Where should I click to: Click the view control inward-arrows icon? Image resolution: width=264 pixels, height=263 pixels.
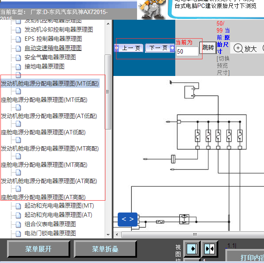click(210, 249)
